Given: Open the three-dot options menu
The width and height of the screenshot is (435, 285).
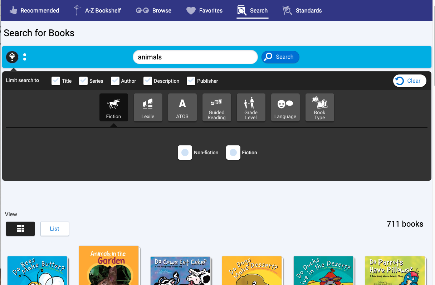Looking at the screenshot, I should [25, 57].
